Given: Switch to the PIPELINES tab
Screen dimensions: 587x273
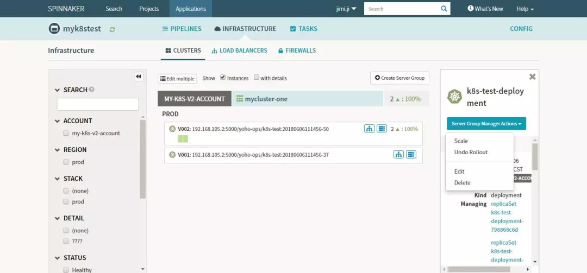Looking at the screenshot, I should 182,29.
